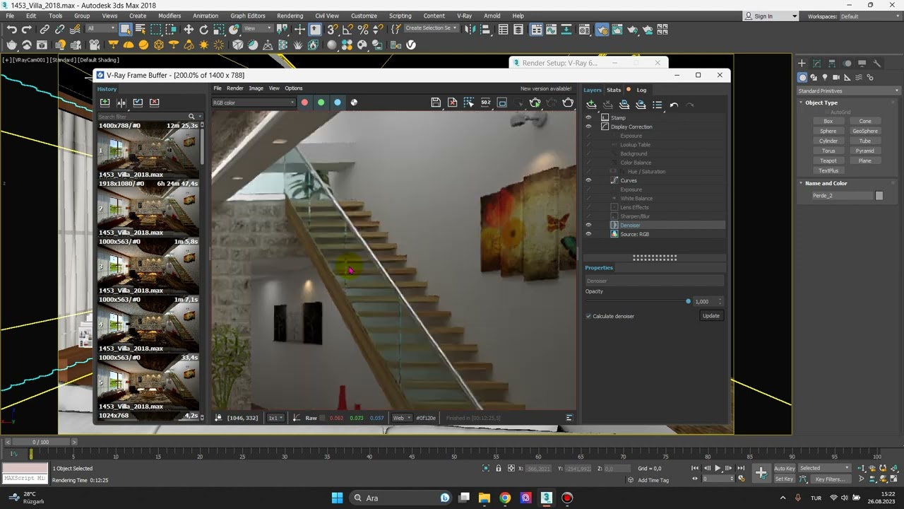
Task: Undo the last layer action in Frame Buffer
Action: 674,105
